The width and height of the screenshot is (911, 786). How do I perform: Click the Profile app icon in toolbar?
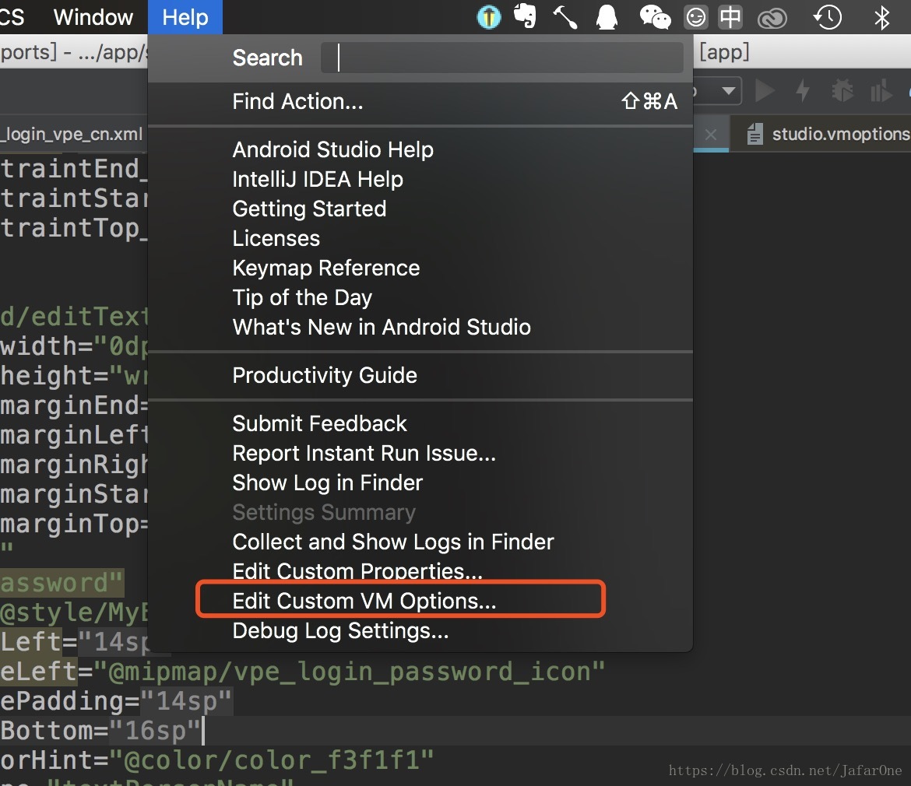(881, 91)
